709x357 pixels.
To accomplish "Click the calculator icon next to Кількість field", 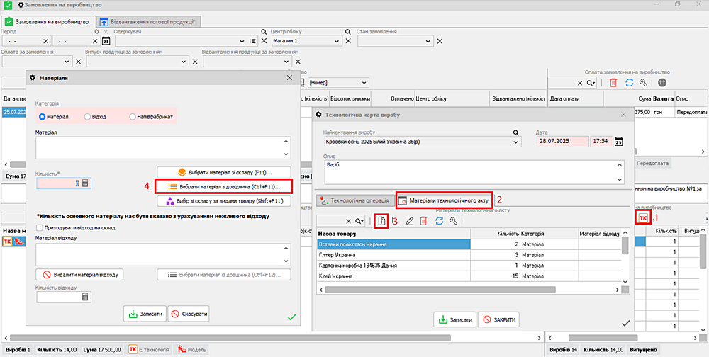I will (x=85, y=183).
